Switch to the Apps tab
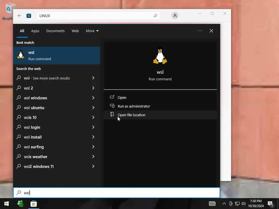 (x=35, y=31)
